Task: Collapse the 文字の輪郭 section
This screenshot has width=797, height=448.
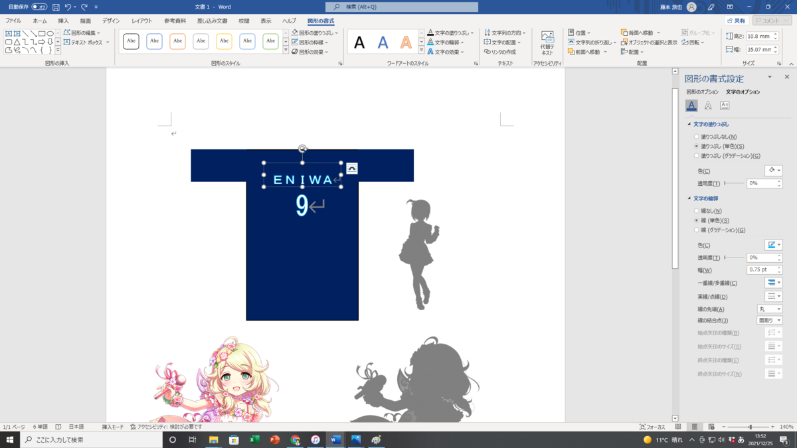Action: (689, 198)
